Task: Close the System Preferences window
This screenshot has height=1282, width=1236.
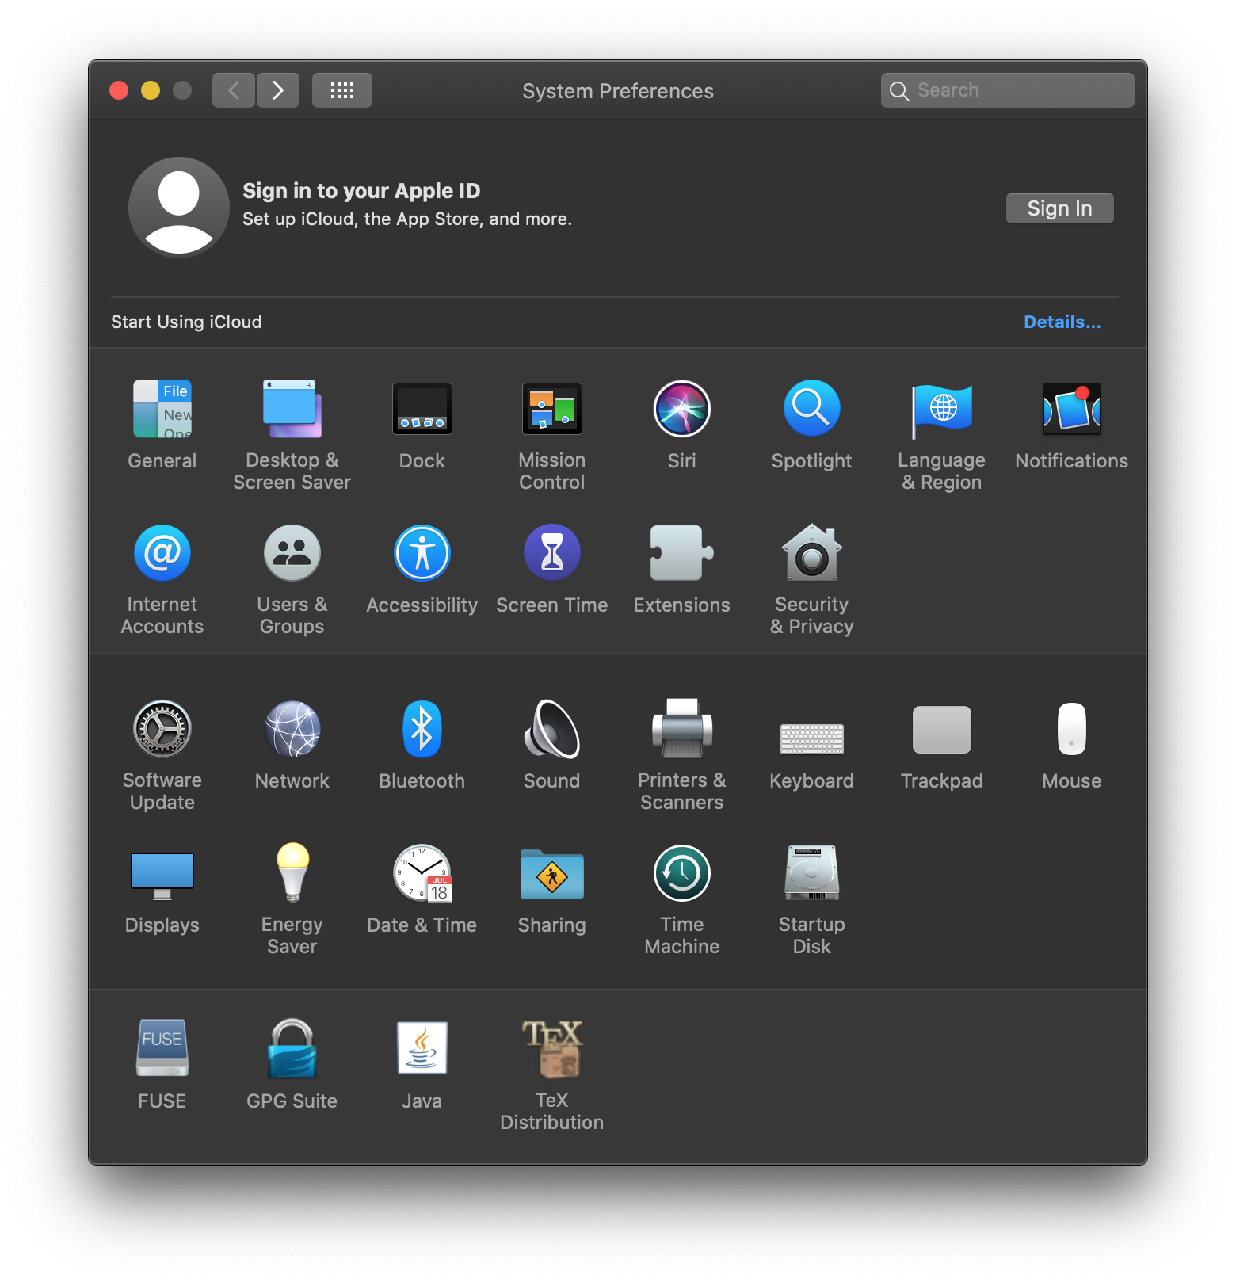Action: tap(119, 90)
